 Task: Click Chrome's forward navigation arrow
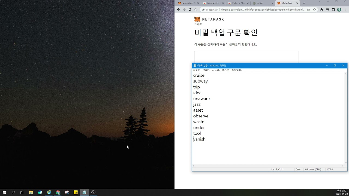(x=184, y=10)
